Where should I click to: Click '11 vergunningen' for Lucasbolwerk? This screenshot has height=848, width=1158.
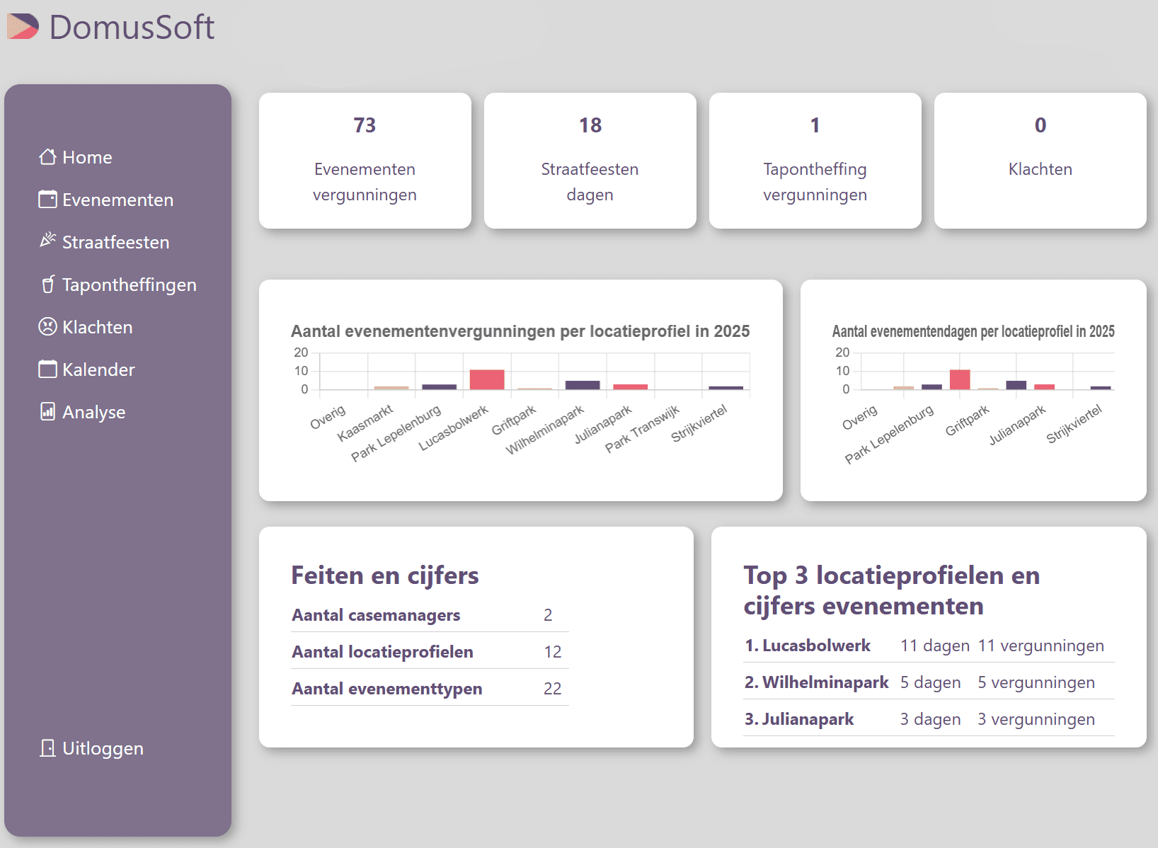pyautogui.click(x=1041, y=646)
